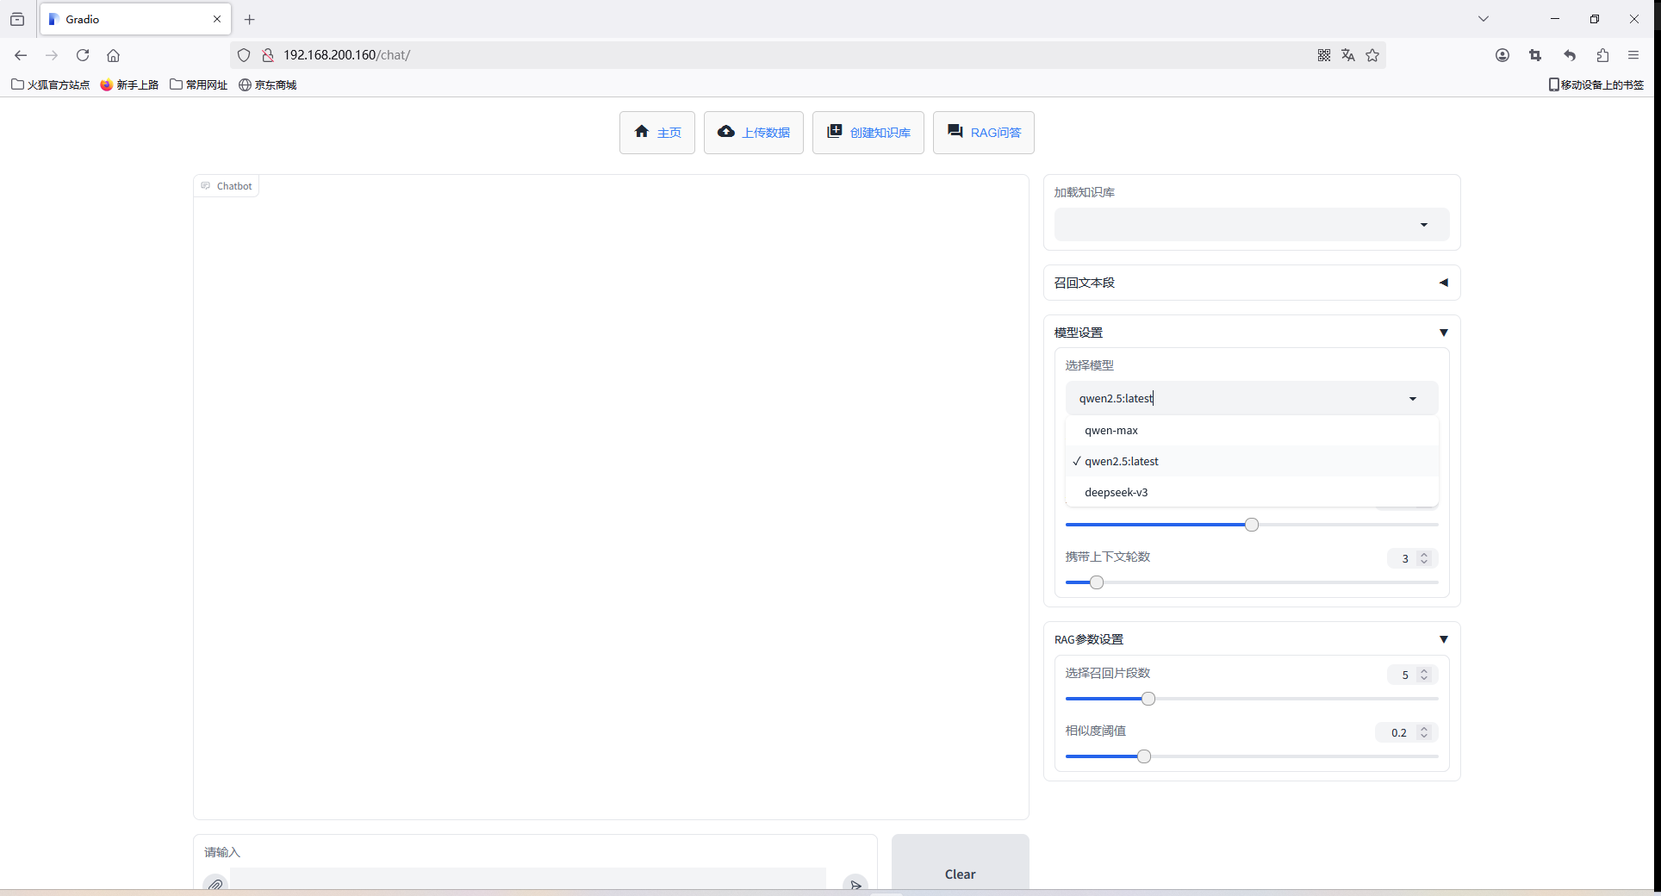Click the undo arrow toolbar icon

click(x=1570, y=55)
